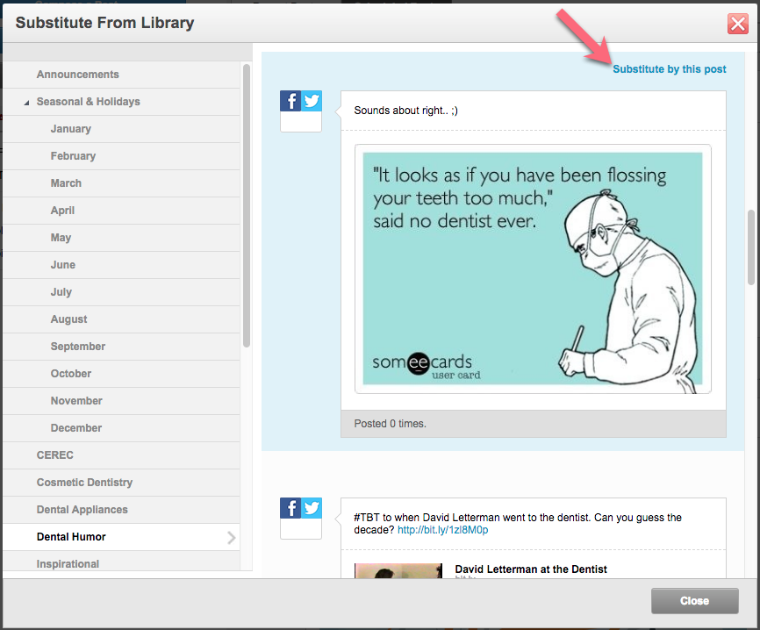Select the Seasonal & Holidays category
Viewport: 760px width, 630px height.
[121, 102]
